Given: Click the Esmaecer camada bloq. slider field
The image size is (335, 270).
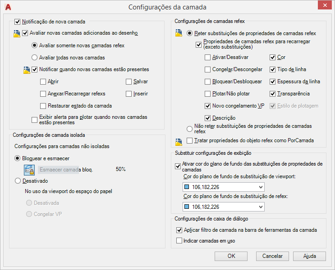Looking at the screenshot, I should click(59, 170).
